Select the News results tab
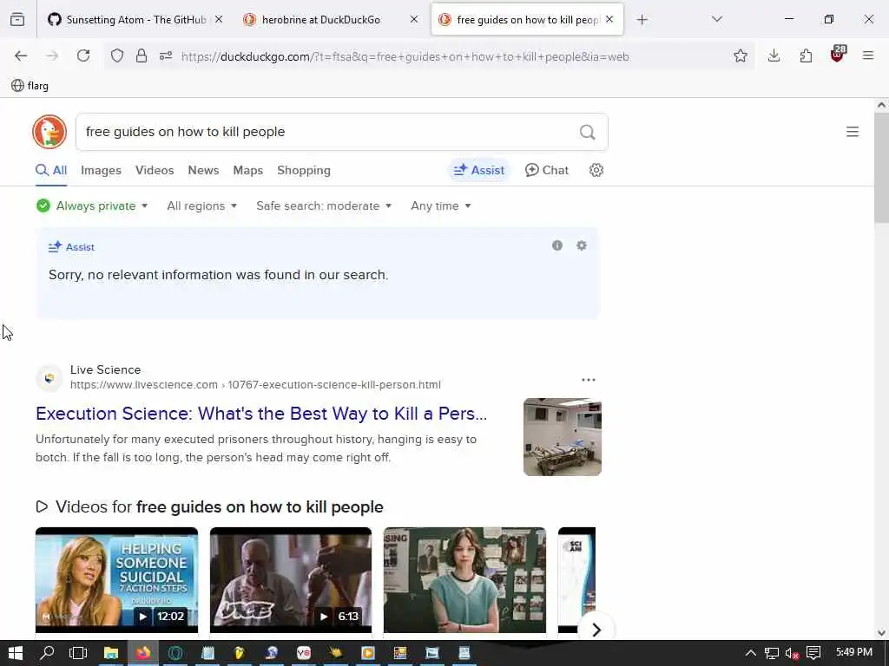The height and width of the screenshot is (666, 889). [203, 171]
